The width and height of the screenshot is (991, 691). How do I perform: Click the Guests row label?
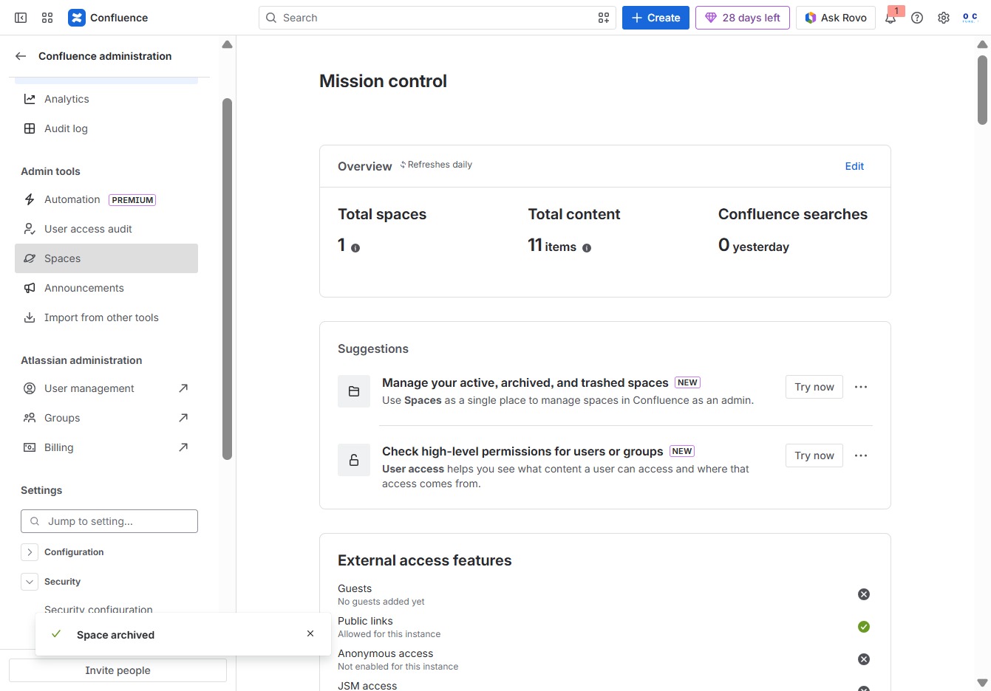(355, 588)
